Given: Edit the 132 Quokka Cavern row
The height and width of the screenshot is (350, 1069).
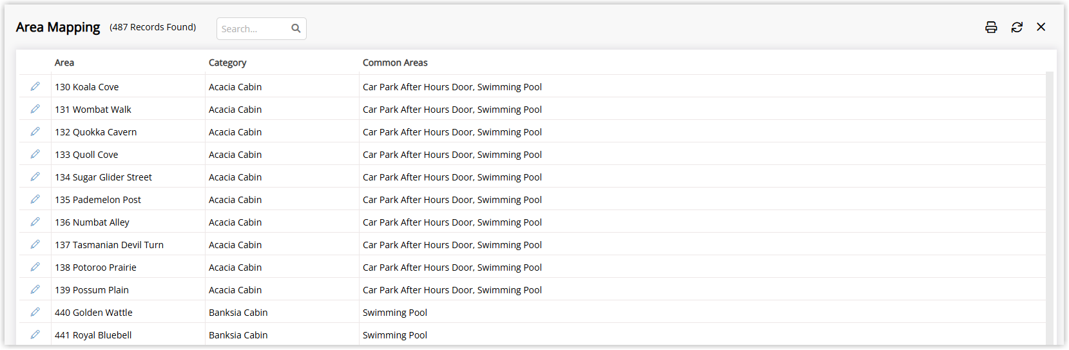Looking at the screenshot, I should point(35,131).
